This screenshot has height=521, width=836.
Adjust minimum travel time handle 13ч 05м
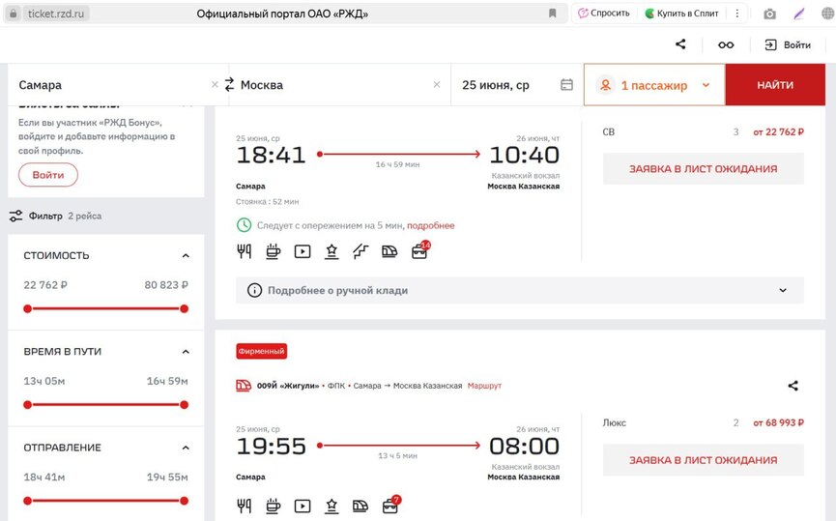(28, 405)
